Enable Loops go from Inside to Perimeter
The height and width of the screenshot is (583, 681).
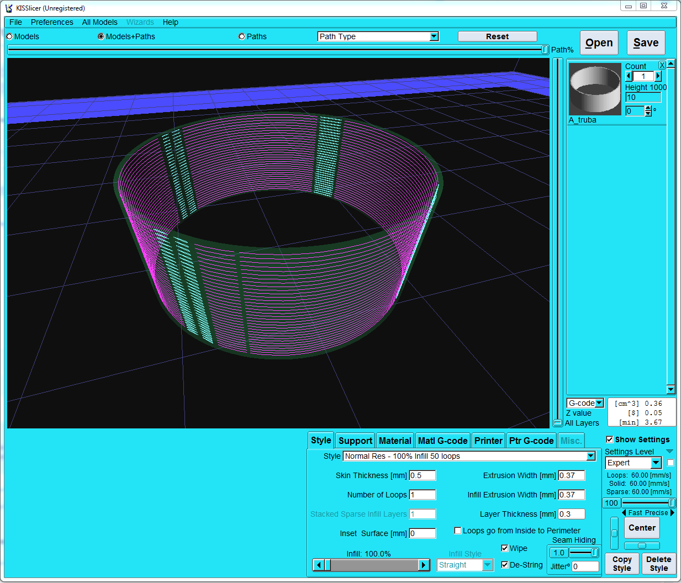tap(458, 531)
